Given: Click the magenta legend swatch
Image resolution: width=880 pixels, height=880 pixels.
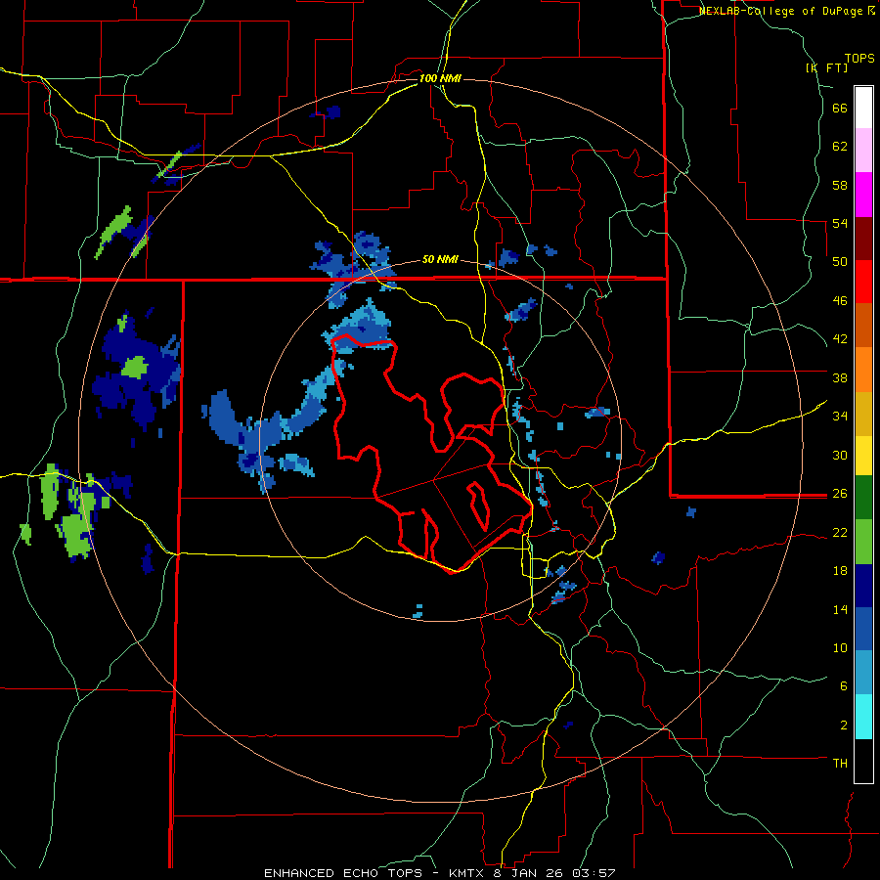Looking at the screenshot, I should coord(863,195).
